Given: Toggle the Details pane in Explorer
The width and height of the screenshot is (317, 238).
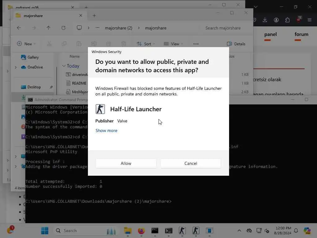Looking at the screenshot, I should pos(236,44).
